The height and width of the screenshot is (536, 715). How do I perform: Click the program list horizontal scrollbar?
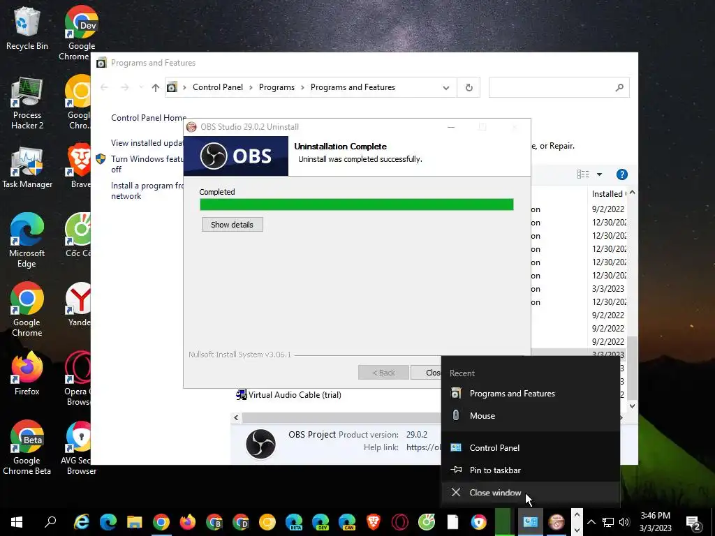[x=341, y=417]
